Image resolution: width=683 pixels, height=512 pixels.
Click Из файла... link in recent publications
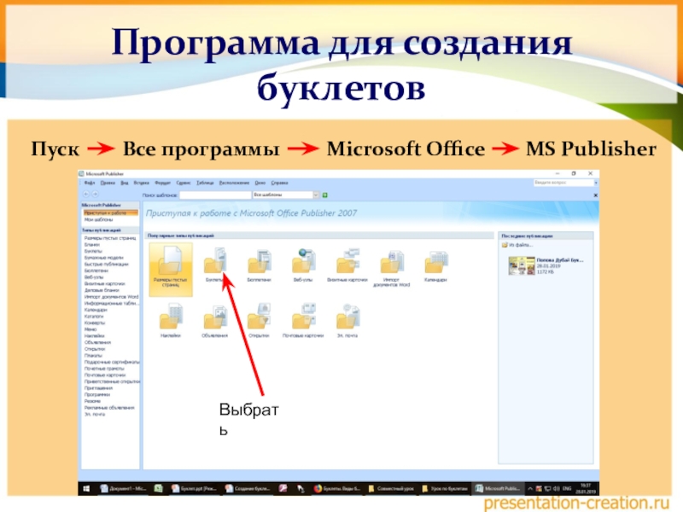click(521, 245)
